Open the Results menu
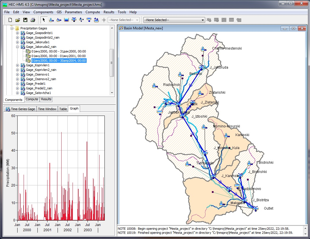 pyautogui.click(x=109, y=12)
